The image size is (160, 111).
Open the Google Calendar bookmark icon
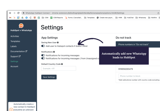tap(18, 18)
